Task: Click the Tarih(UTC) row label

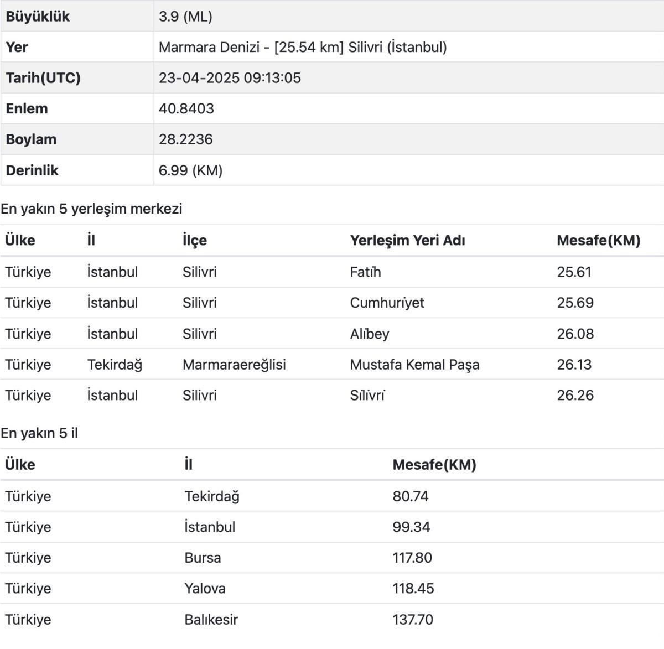Action: coord(43,77)
